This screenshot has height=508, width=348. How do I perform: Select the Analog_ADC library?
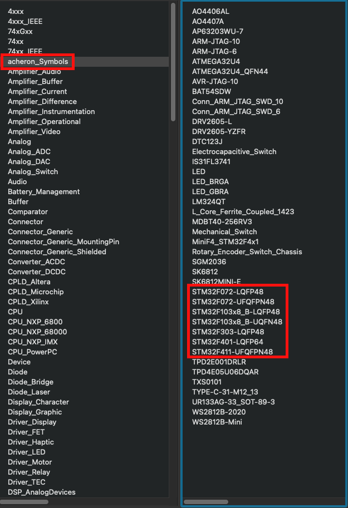(29, 151)
